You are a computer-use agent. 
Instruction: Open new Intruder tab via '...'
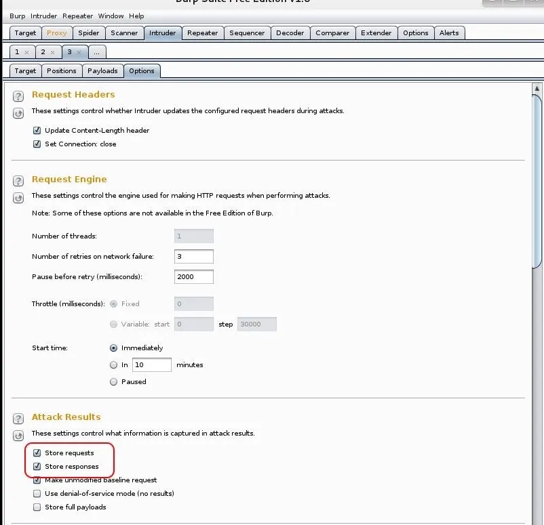point(97,52)
